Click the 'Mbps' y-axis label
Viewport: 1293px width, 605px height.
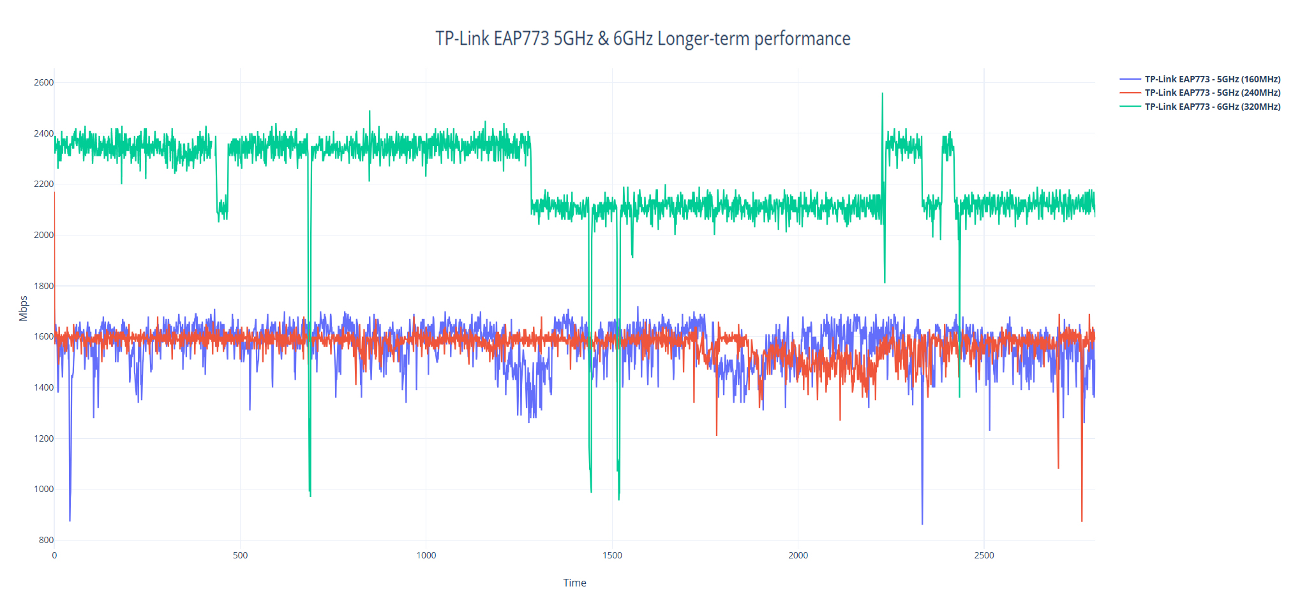[24, 308]
